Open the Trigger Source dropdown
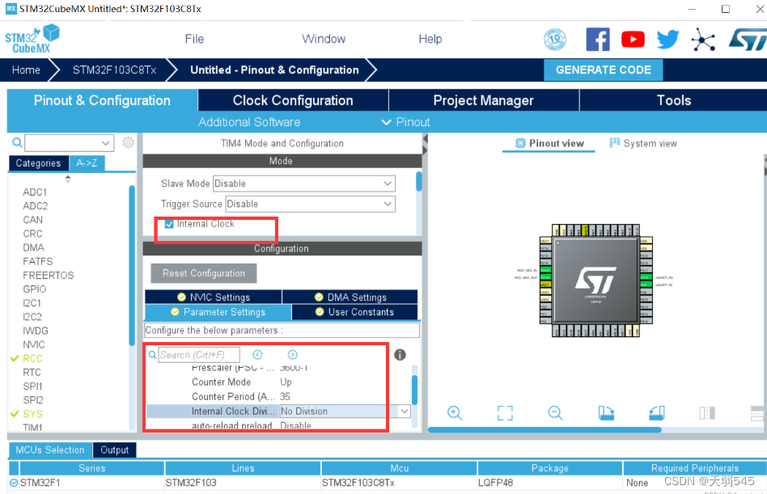Viewport: 767px width, 494px height. (310, 205)
